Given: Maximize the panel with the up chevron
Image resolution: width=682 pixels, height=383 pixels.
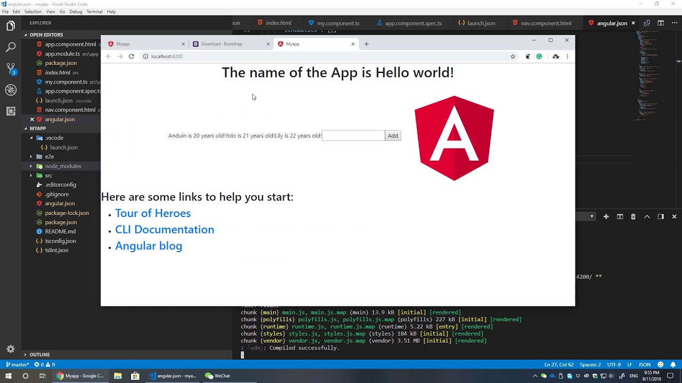Looking at the screenshot, I should pos(647,217).
